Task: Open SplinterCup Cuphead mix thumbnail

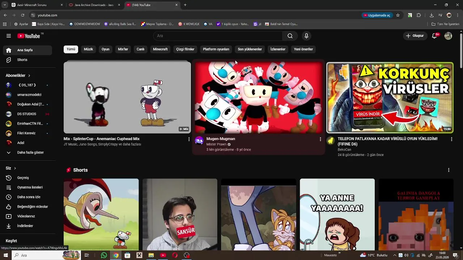Action: (127, 97)
